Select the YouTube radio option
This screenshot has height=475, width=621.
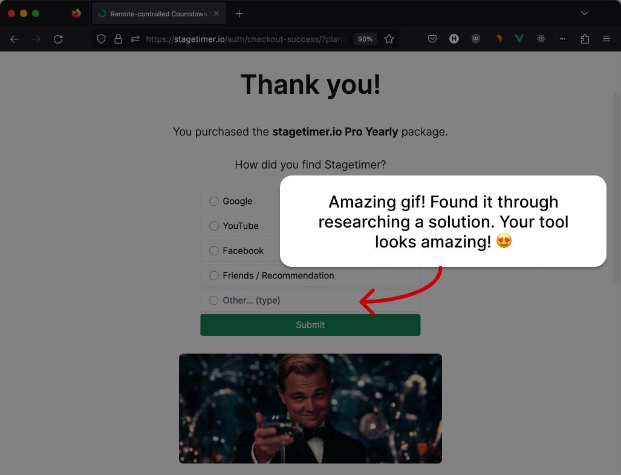click(214, 226)
